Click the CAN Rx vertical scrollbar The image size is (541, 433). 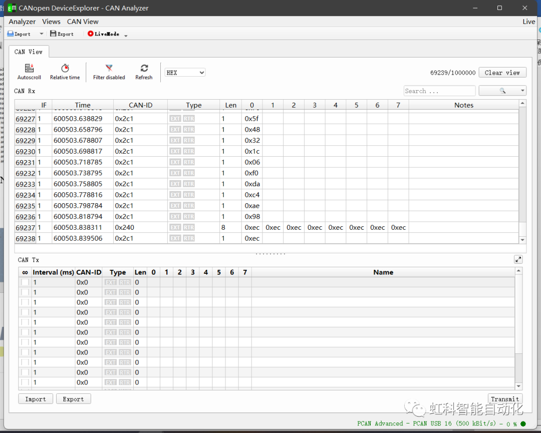(x=522, y=165)
